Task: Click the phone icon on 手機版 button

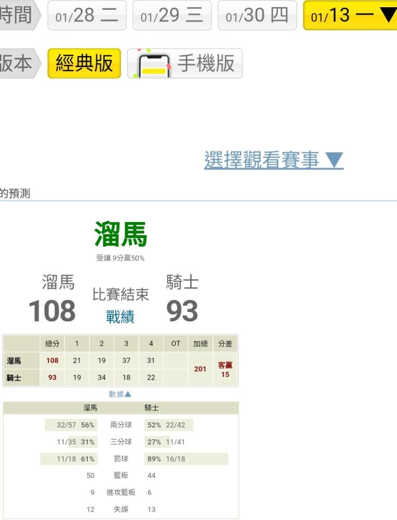Action: point(154,64)
